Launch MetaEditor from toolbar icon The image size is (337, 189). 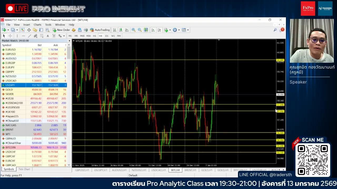[73, 30]
